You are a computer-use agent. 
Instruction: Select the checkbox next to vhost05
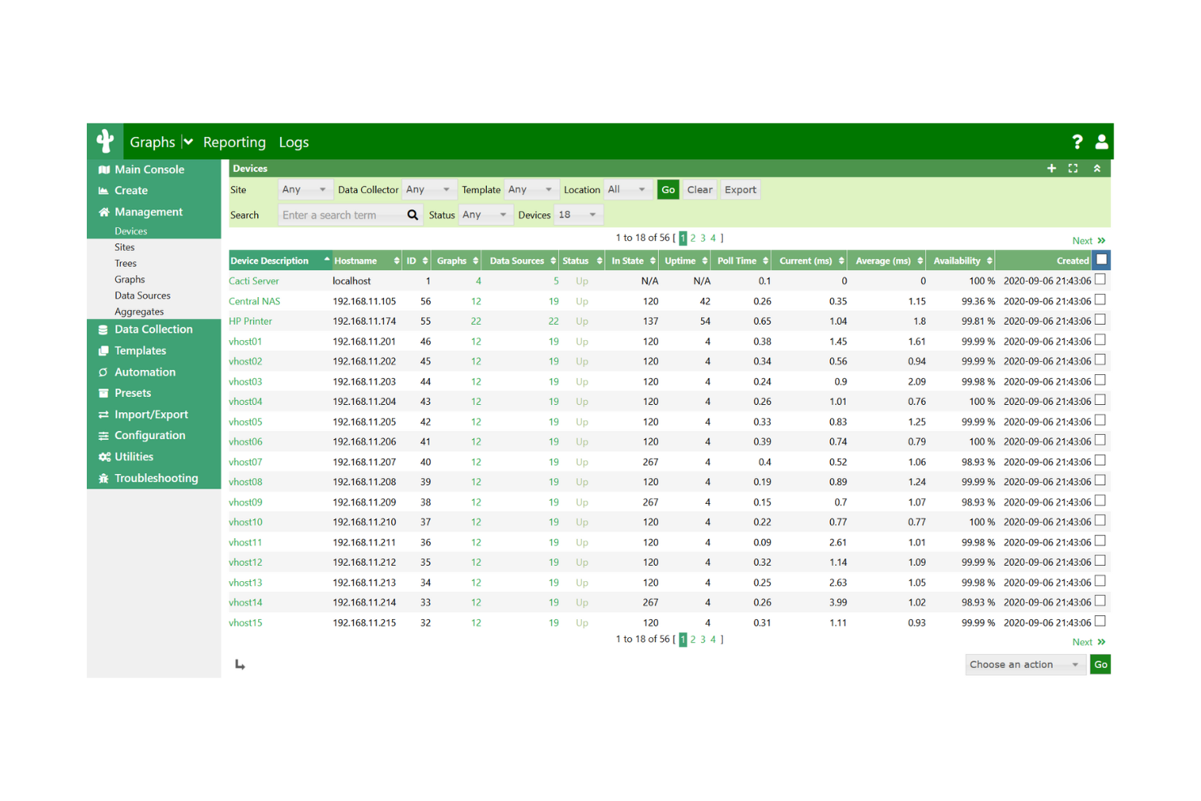[x=1100, y=420]
